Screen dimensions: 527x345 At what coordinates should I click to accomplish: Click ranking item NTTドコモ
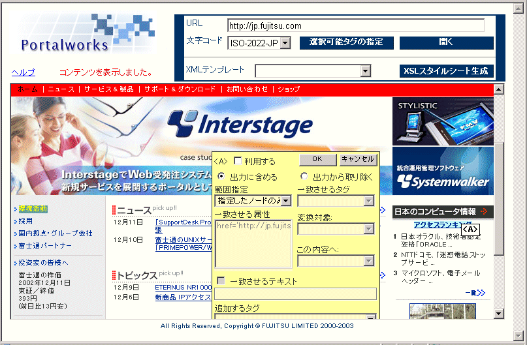pos(443,259)
